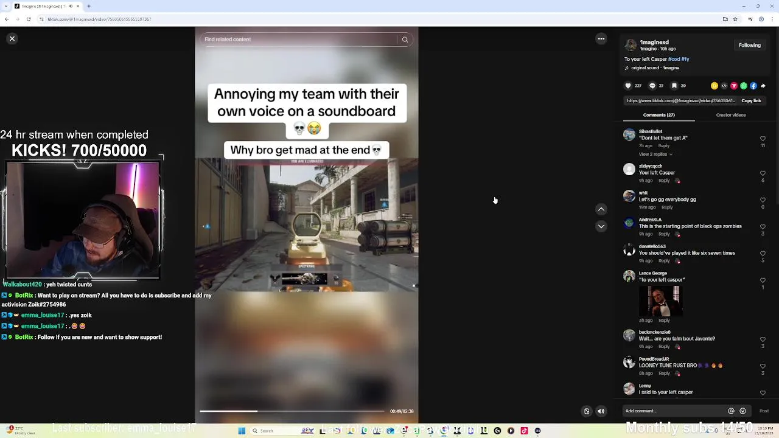Click the @ mention icon in comment box
The width and height of the screenshot is (779, 438).
point(731,411)
